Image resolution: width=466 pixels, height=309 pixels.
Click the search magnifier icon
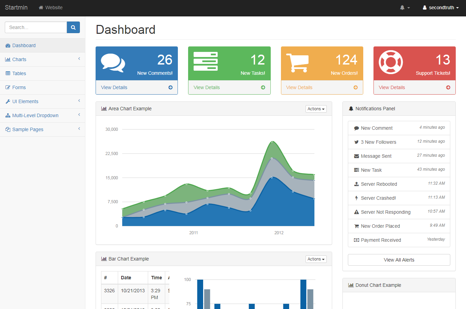(73, 27)
